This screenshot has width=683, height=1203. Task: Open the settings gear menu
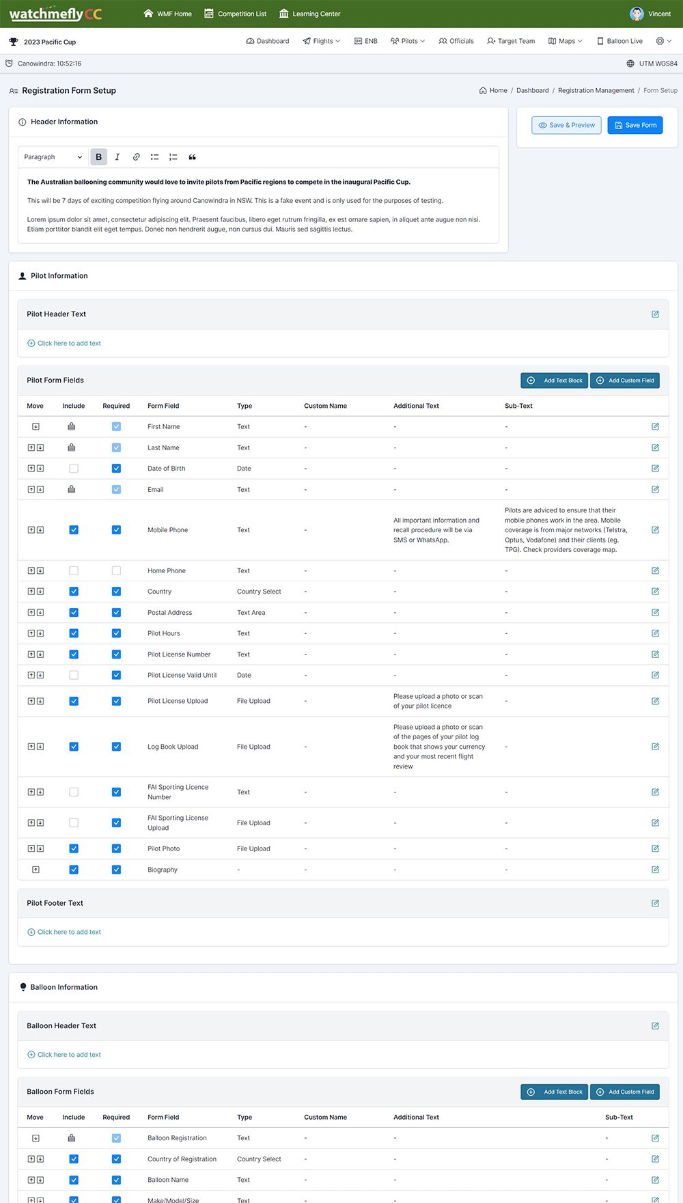click(x=663, y=41)
